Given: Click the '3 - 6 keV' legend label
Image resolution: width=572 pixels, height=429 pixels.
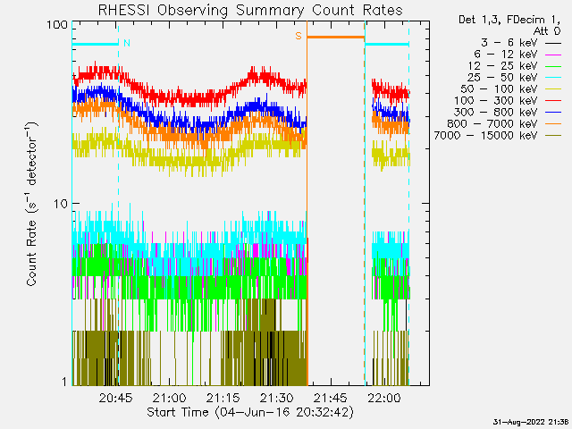Looking at the screenshot, I should point(509,43).
